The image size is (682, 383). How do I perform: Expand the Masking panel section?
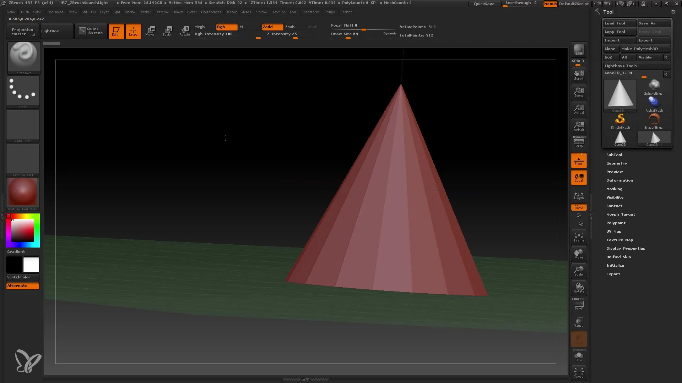[614, 188]
